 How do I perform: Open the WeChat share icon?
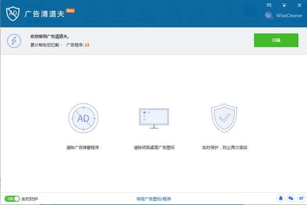pos(291,198)
